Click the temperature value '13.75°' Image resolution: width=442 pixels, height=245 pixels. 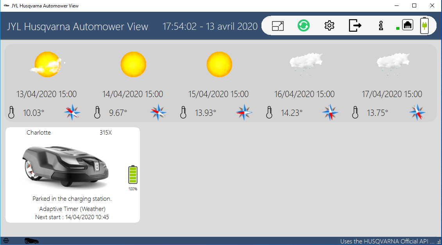pyautogui.click(x=378, y=113)
